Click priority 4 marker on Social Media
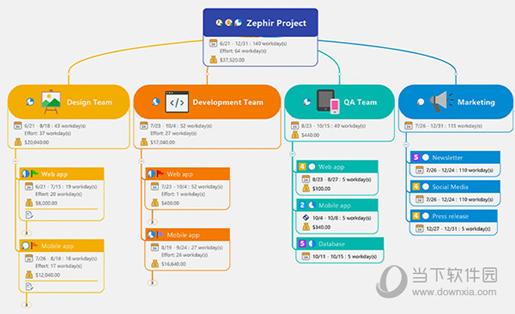The image size is (515, 314). (x=415, y=186)
